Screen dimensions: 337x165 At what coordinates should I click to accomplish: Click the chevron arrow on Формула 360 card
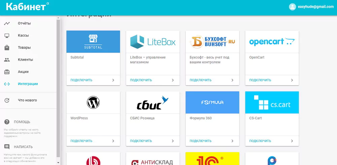(x=232, y=141)
